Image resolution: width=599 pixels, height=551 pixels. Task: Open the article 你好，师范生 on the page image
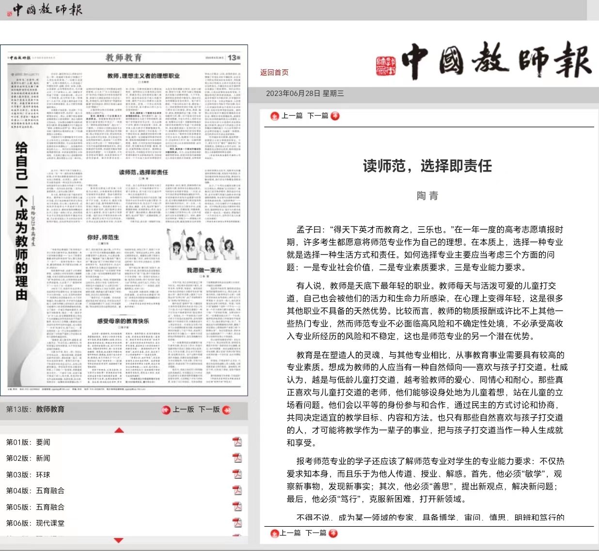(103, 237)
